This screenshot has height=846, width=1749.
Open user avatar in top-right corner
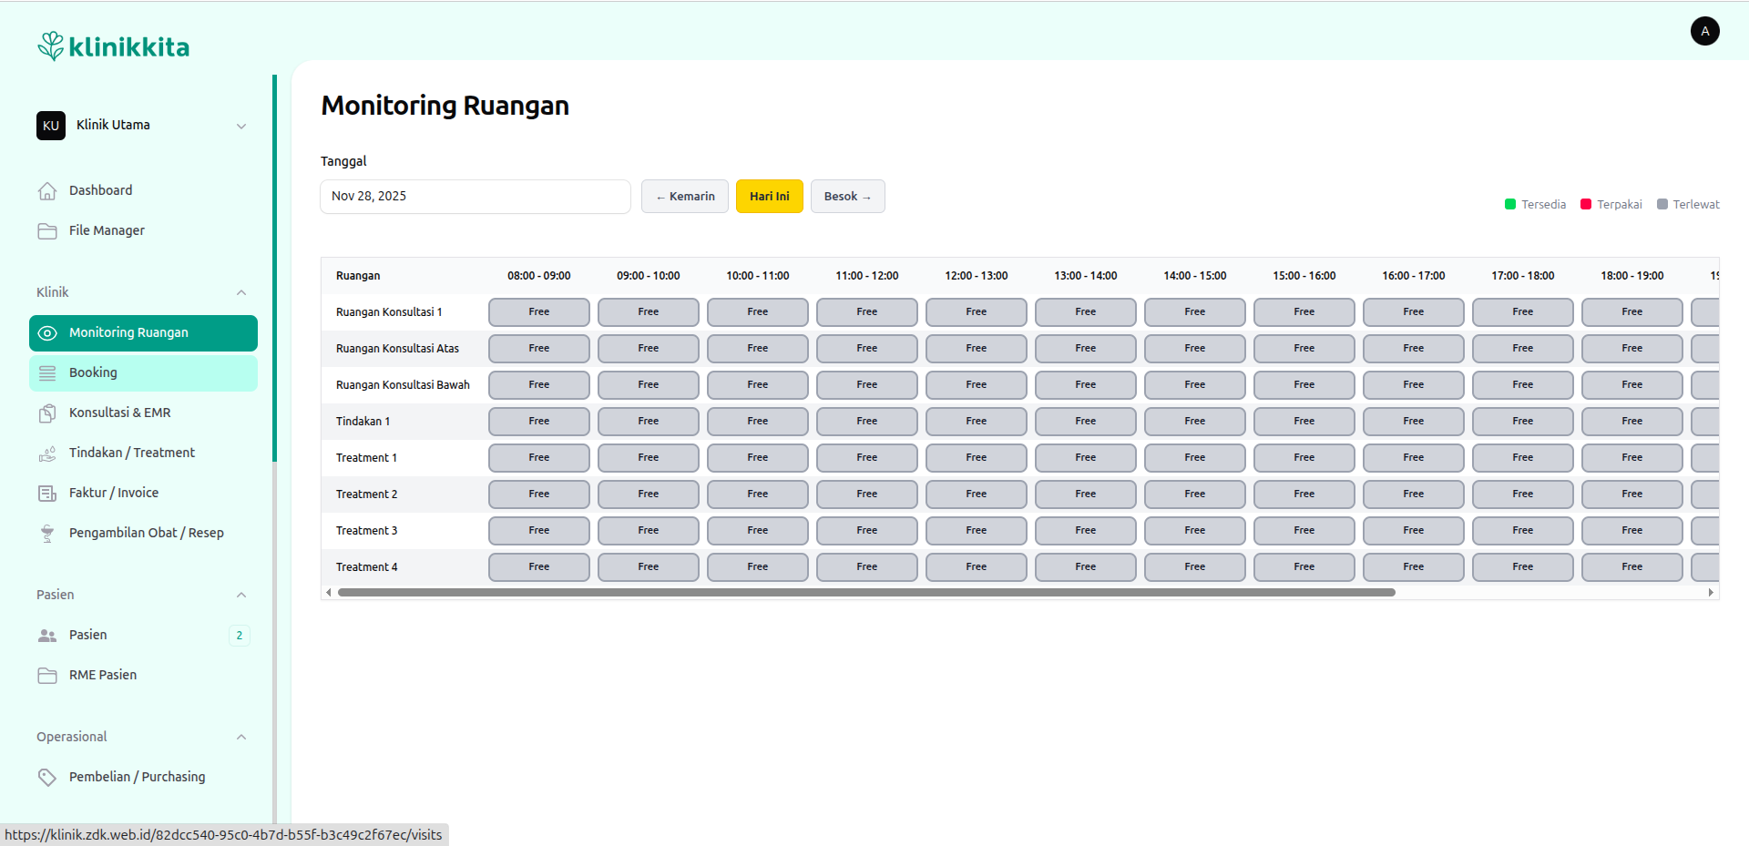point(1704,31)
